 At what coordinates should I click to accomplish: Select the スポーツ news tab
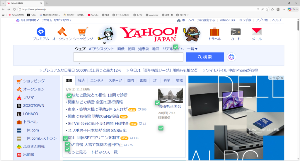click(x=115, y=80)
